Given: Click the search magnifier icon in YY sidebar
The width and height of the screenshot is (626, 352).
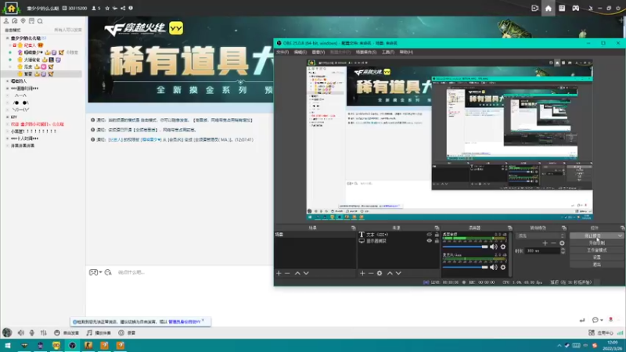Looking at the screenshot, I should pyautogui.click(x=40, y=21).
